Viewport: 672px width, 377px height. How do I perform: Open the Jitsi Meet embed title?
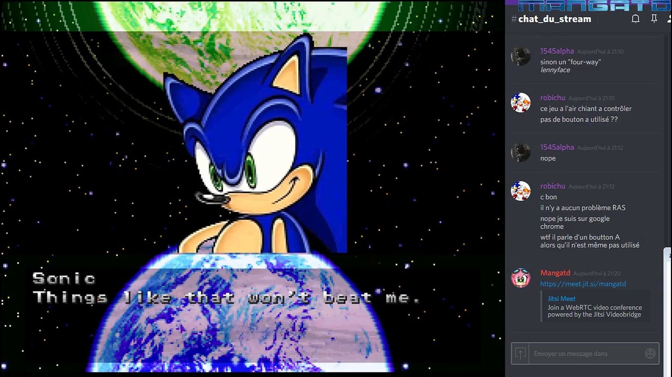click(561, 298)
